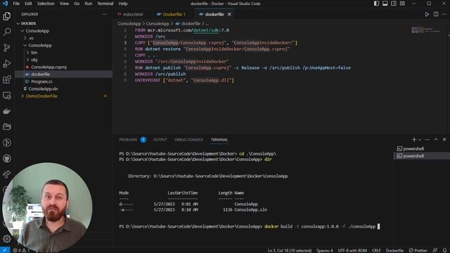
Task: Open the Manage gear menu
Action: point(6,239)
